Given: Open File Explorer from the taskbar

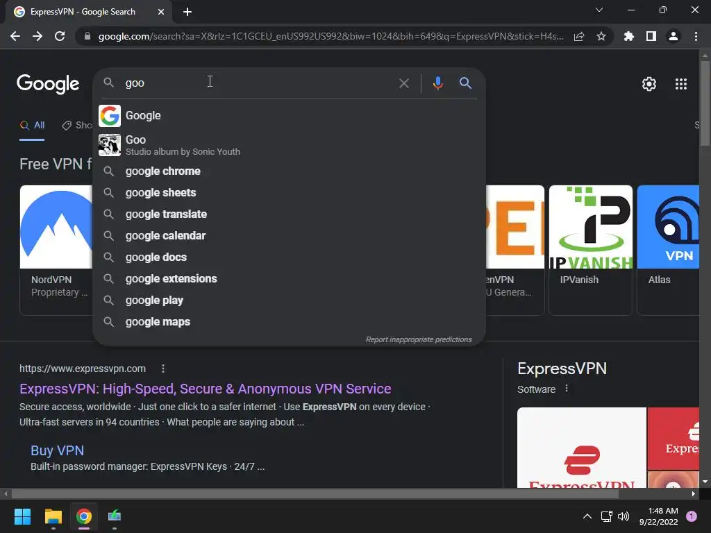Looking at the screenshot, I should (x=53, y=516).
